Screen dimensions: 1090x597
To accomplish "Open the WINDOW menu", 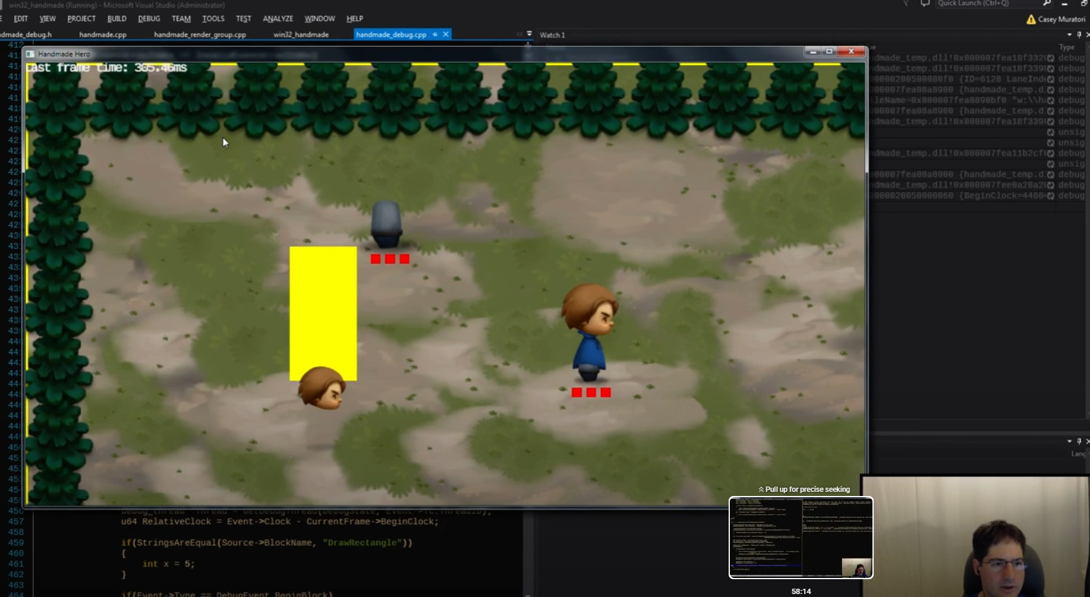I will pyautogui.click(x=320, y=18).
